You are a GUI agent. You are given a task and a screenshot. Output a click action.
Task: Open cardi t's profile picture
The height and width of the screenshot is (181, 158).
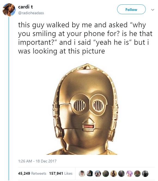tap(9, 10)
